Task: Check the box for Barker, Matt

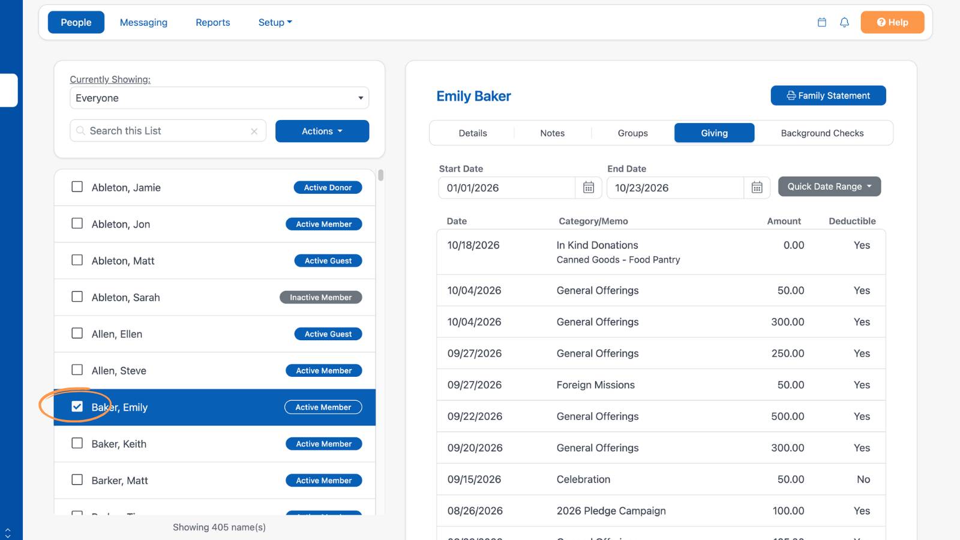Action: coord(77,479)
